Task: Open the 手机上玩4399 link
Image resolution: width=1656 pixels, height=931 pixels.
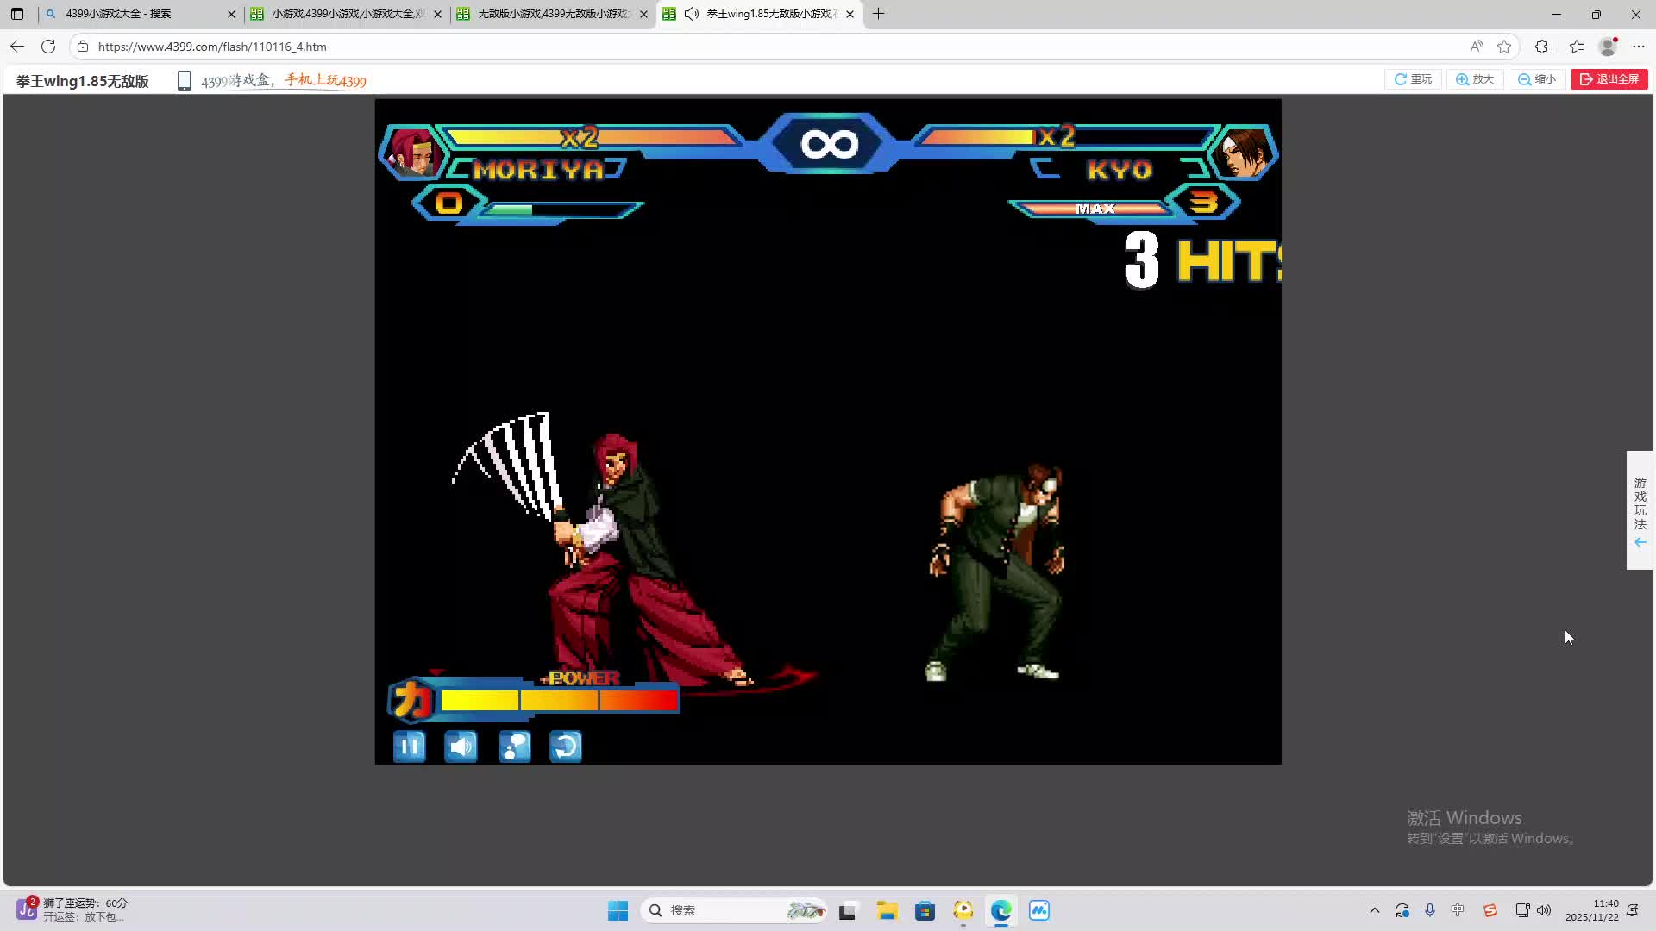Action: [325, 81]
